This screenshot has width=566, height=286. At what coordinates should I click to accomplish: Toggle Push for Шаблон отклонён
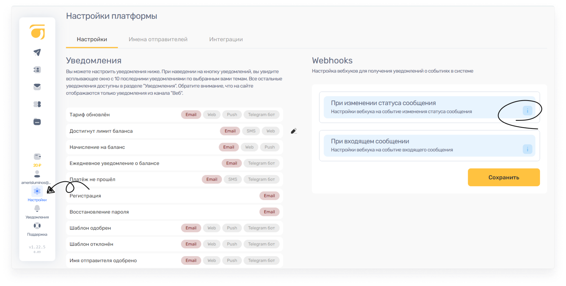coord(232,244)
